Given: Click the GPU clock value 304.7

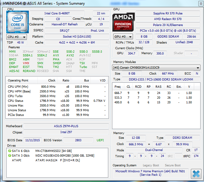Looking at the screenshot, I should pyautogui.click(x=131, y=54).
